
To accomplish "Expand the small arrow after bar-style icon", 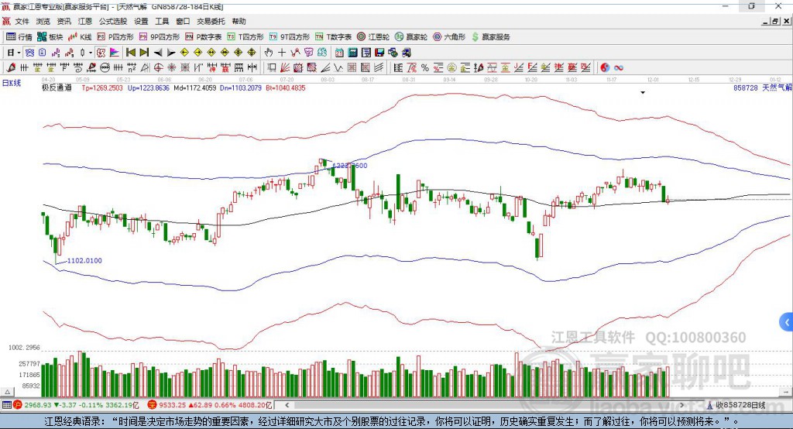I will (91, 53).
